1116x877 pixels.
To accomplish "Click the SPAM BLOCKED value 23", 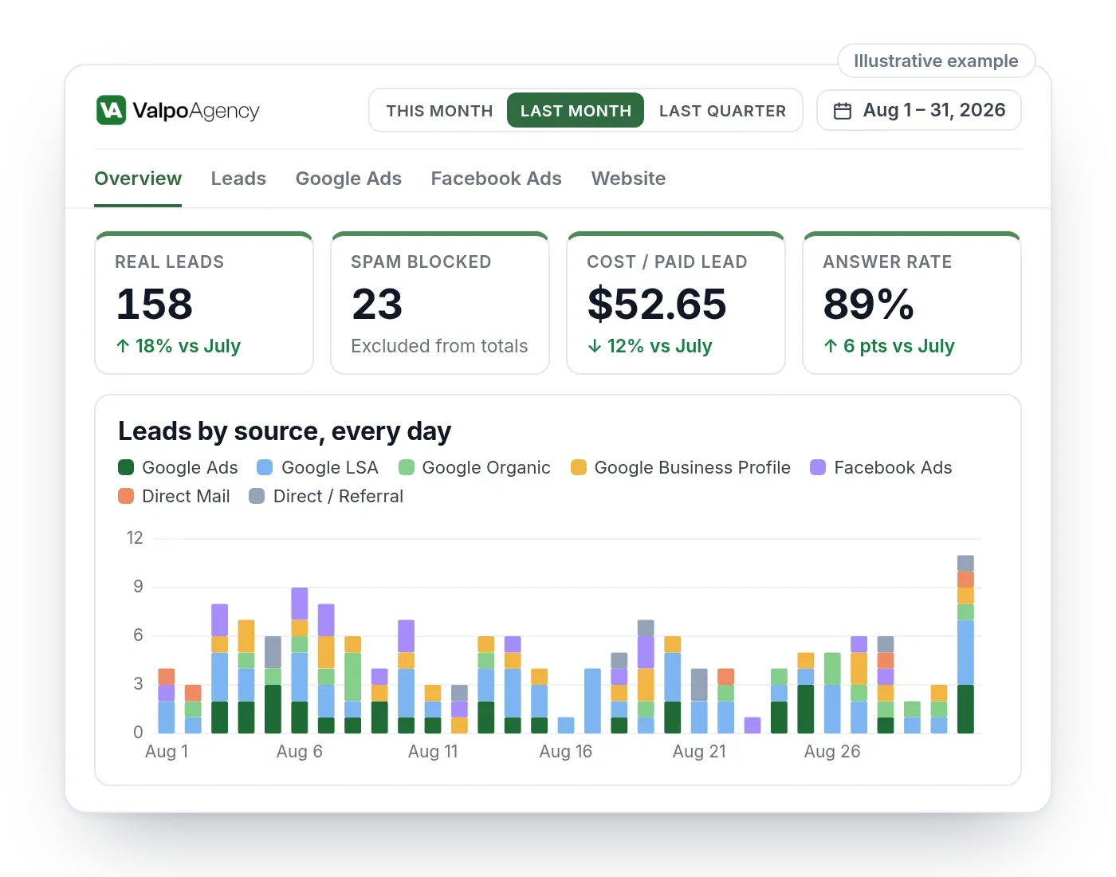I will [x=377, y=304].
